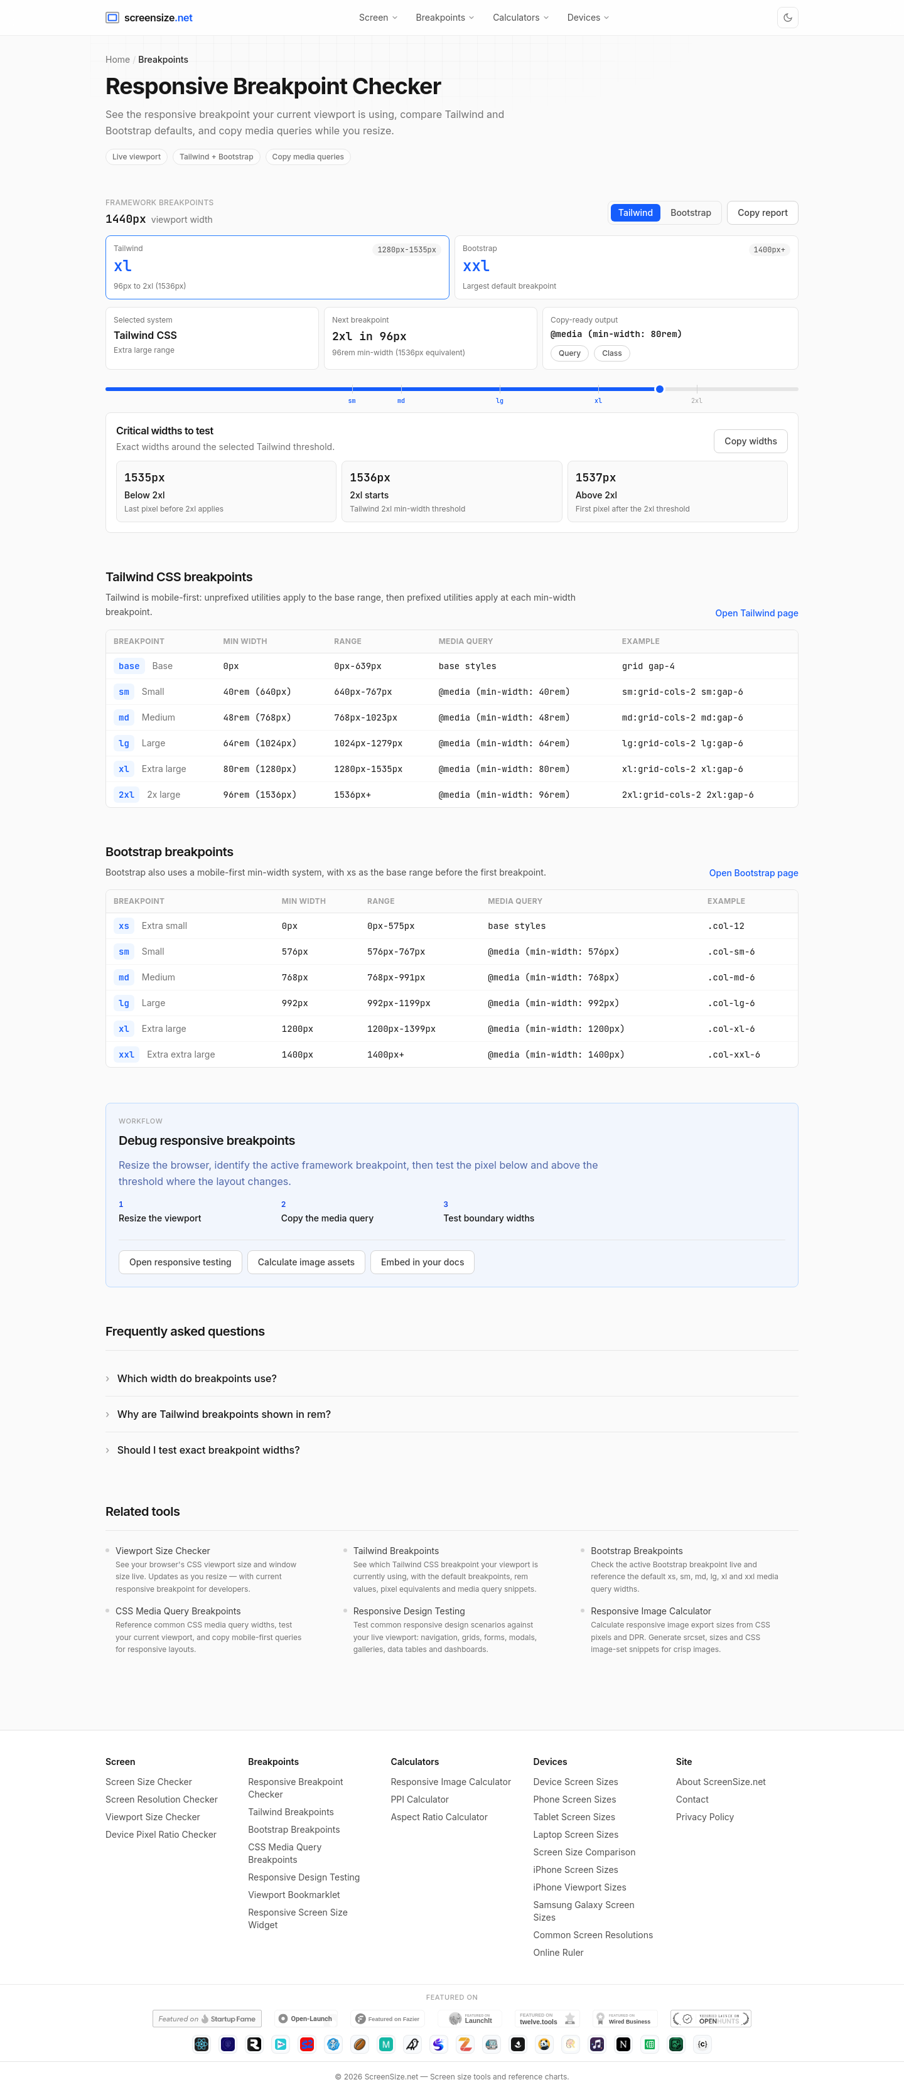
Task: Click Calculate image assets button
Action: (x=306, y=1262)
